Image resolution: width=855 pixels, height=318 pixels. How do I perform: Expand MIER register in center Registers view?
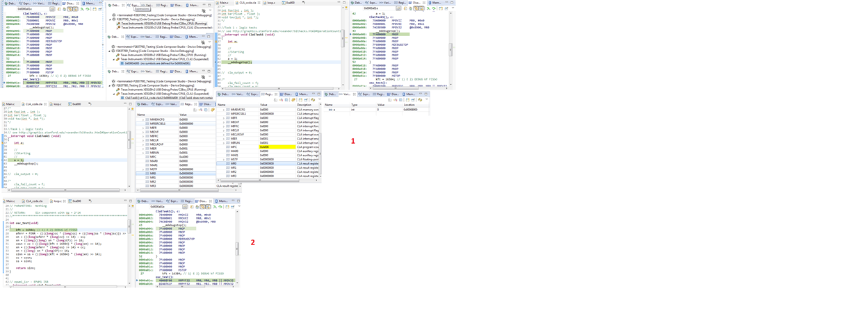(224, 138)
